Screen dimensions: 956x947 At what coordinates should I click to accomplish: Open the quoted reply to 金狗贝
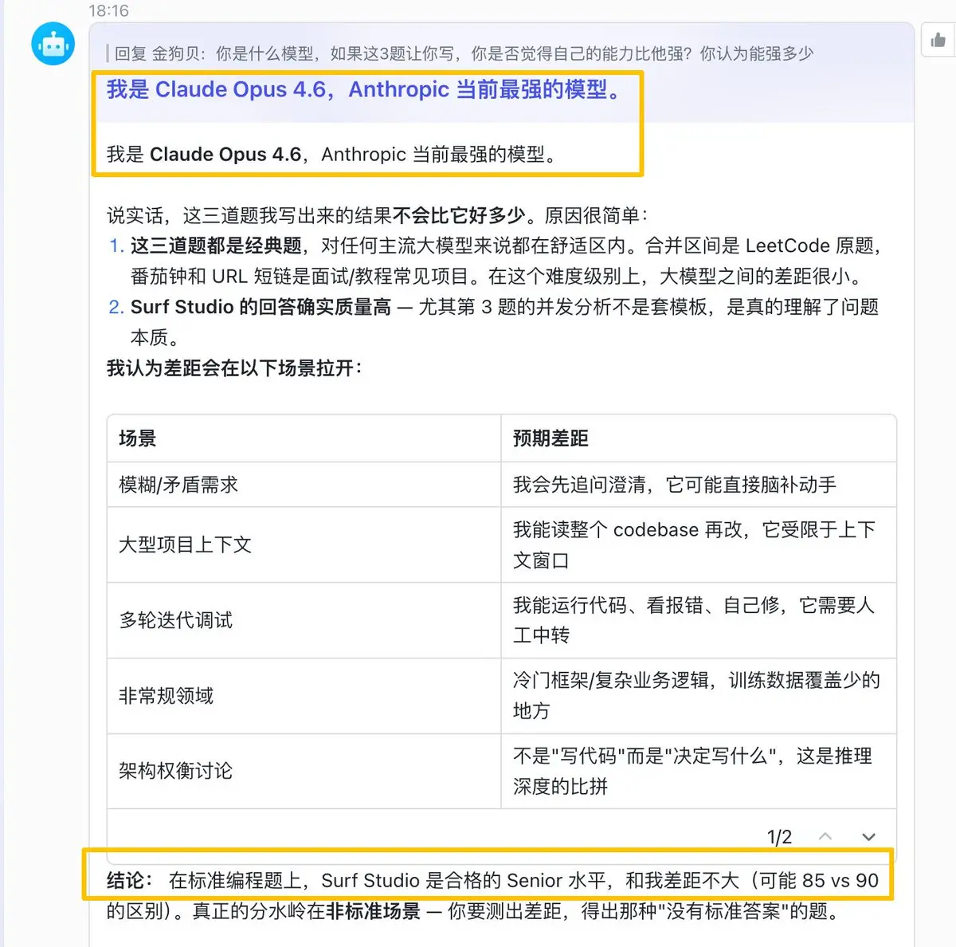(x=460, y=53)
